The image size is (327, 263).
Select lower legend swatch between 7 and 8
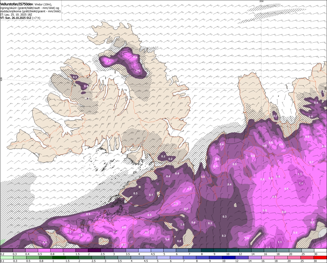(190, 258)
